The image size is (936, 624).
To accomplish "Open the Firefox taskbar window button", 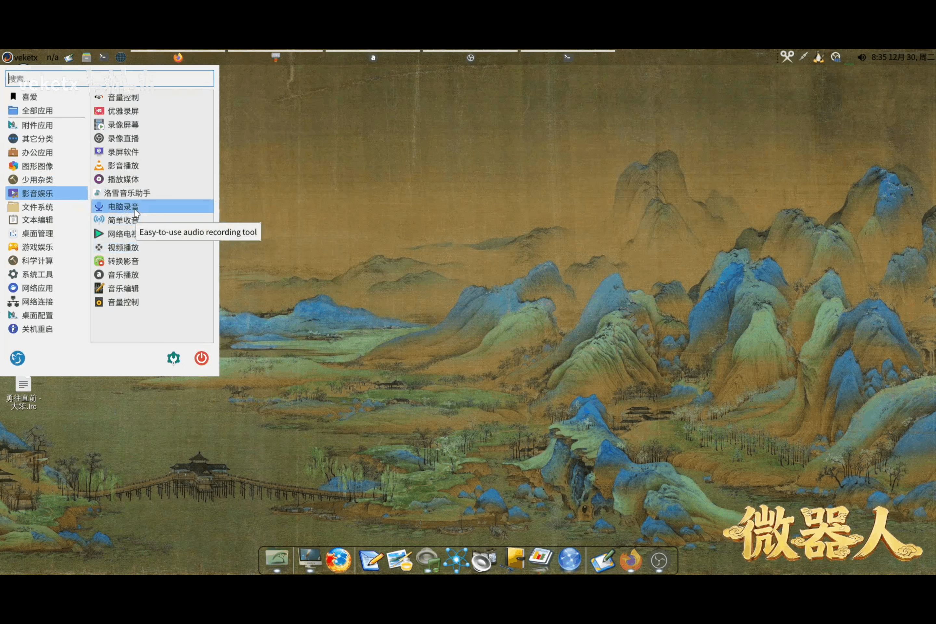I will pyautogui.click(x=178, y=57).
